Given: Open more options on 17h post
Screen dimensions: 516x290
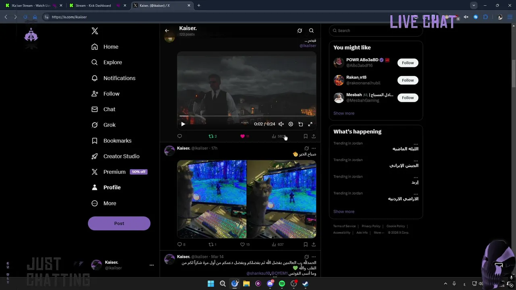Looking at the screenshot, I should 314,148.
